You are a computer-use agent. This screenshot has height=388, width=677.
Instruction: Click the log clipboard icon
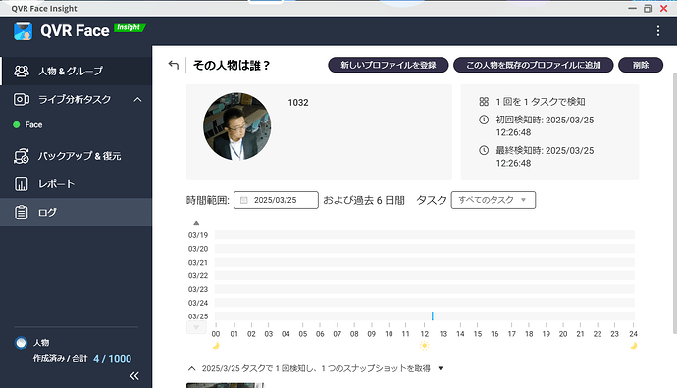tap(22, 212)
